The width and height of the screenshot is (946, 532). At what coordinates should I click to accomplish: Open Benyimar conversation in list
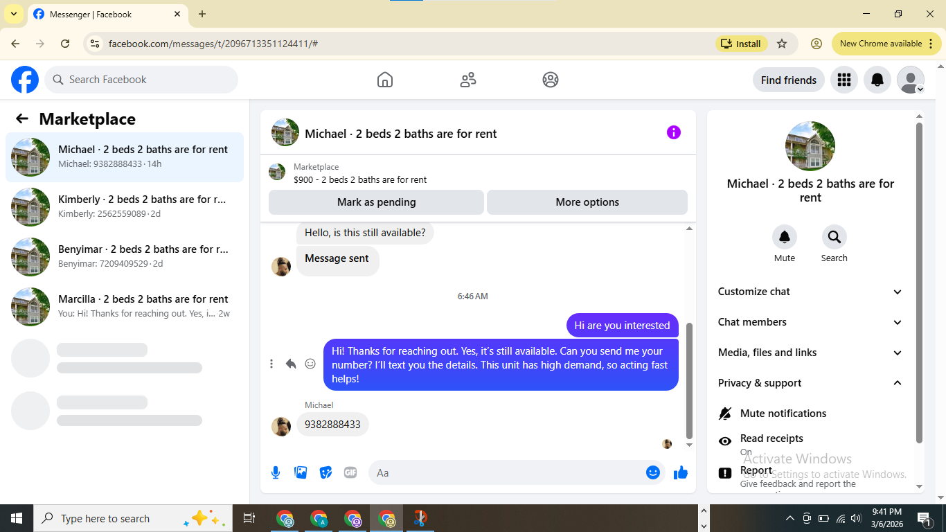125,257
